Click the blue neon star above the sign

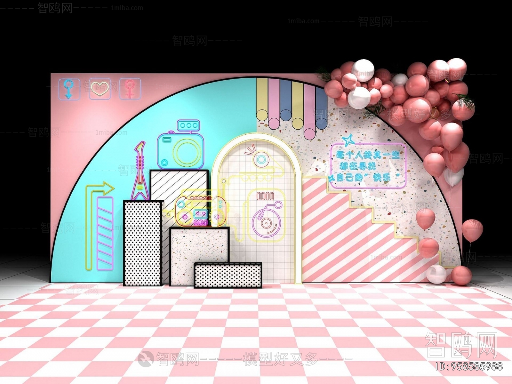click(x=348, y=140)
